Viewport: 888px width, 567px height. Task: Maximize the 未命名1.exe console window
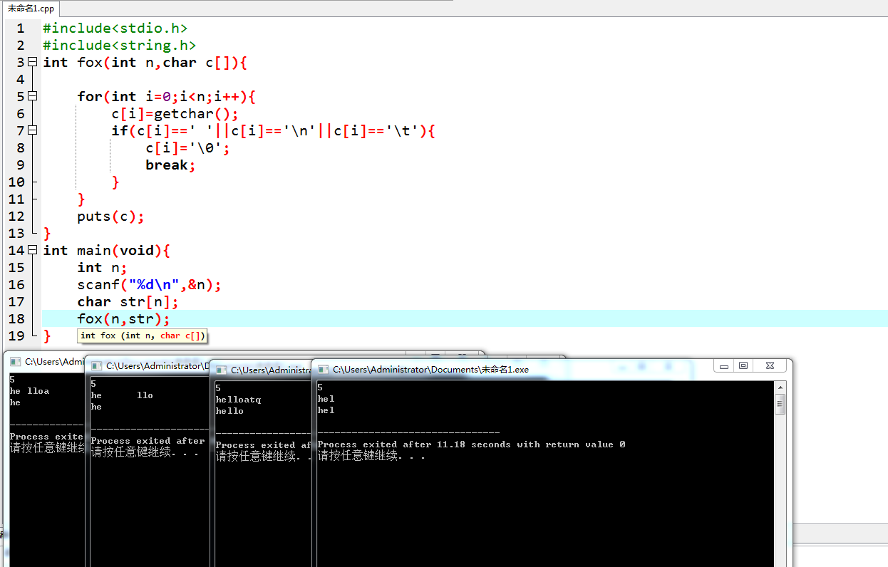tap(743, 366)
